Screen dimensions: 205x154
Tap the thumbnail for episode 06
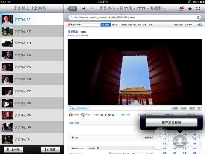[7, 79]
